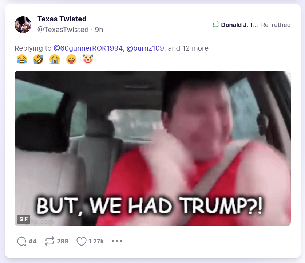Click the 9h post timestamp
Image resolution: width=305 pixels, height=263 pixels.
pyautogui.click(x=99, y=30)
